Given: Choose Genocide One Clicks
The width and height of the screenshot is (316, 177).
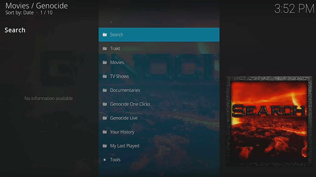Looking at the screenshot, I should click(x=159, y=104).
